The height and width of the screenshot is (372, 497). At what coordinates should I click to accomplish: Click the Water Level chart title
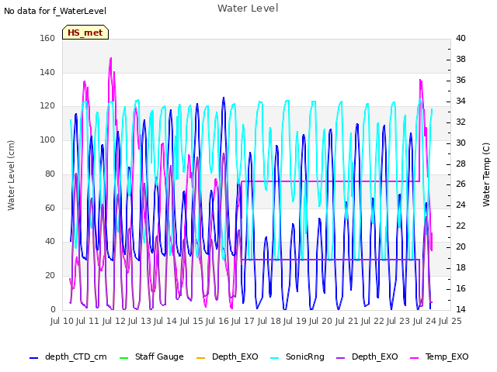coord(248,9)
